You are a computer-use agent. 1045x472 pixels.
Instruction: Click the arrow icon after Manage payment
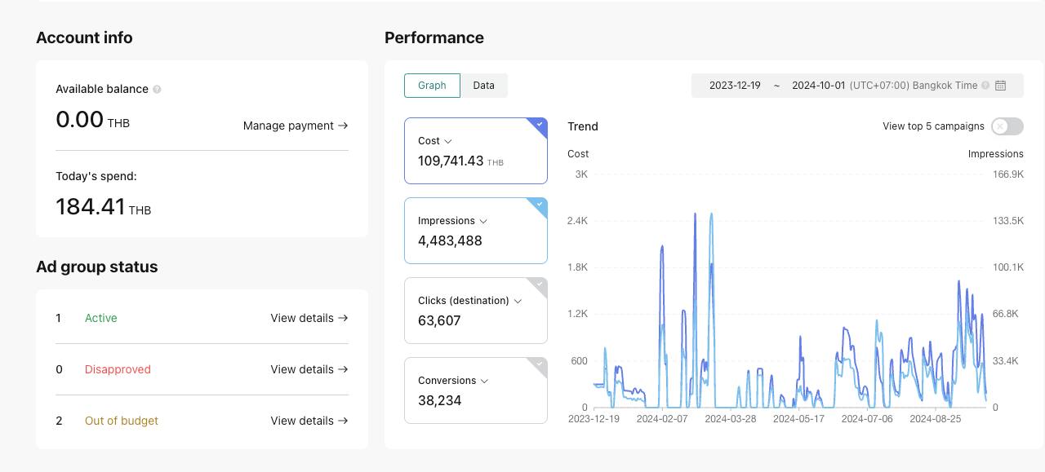coord(343,126)
